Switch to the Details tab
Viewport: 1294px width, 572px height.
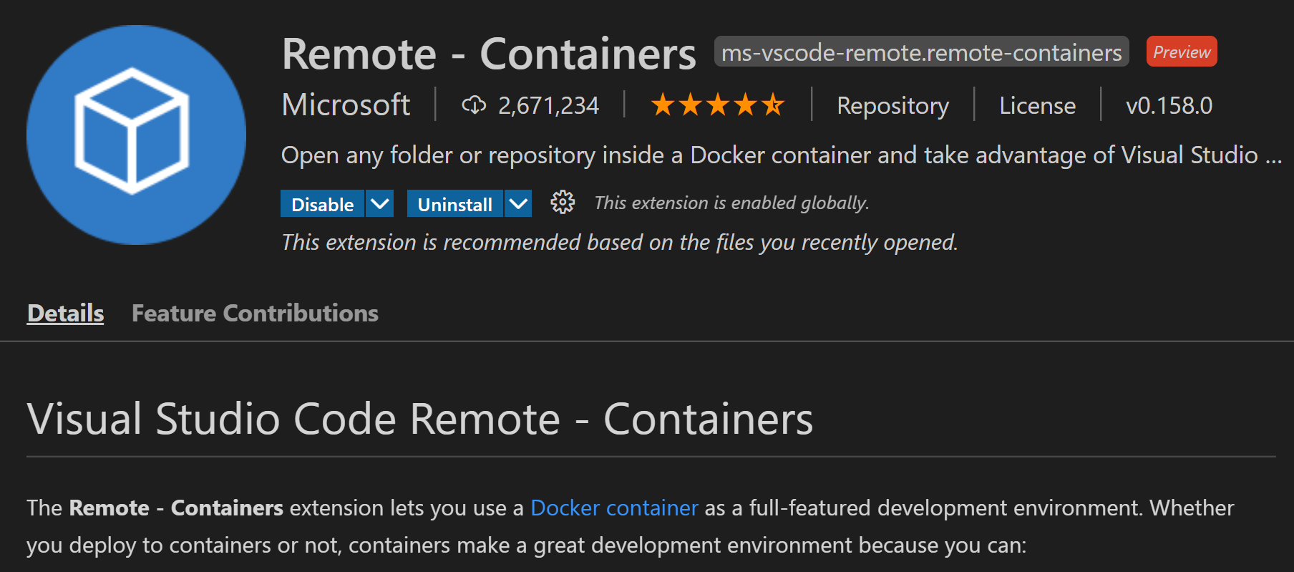[65, 313]
